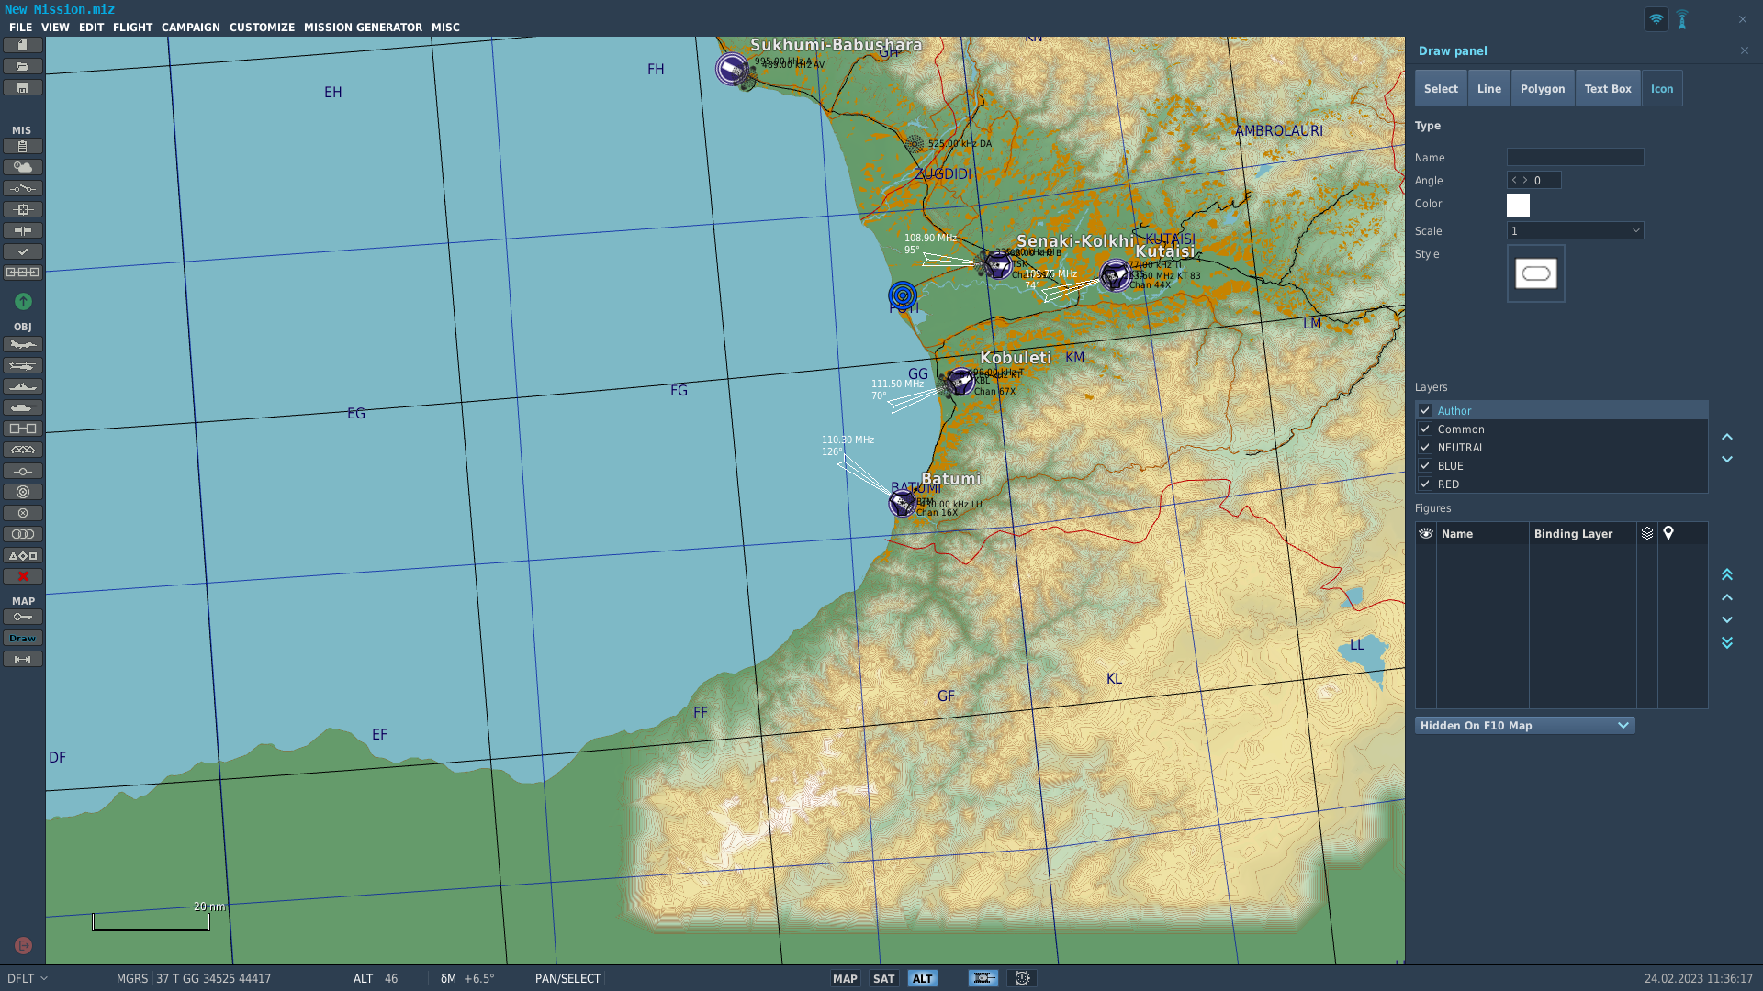The height and width of the screenshot is (991, 1763).
Task: Open Hidden On F10 Map dropdown
Action: click(x=1524, y=725)
